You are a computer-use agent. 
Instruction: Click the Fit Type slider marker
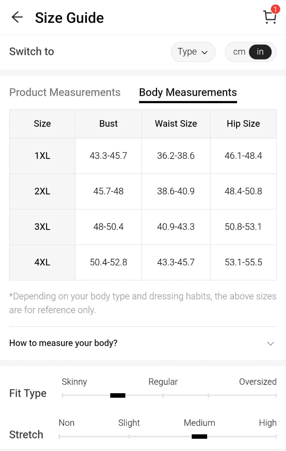tap(118, 395)
